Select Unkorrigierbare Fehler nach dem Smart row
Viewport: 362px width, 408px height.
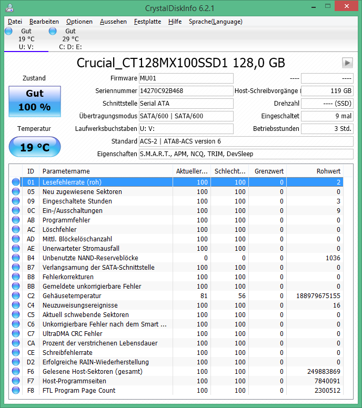click(177, 324)
